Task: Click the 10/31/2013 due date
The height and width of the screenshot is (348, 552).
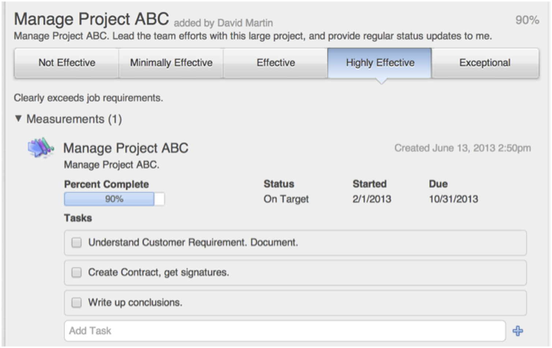Action: tap(454, 199)
